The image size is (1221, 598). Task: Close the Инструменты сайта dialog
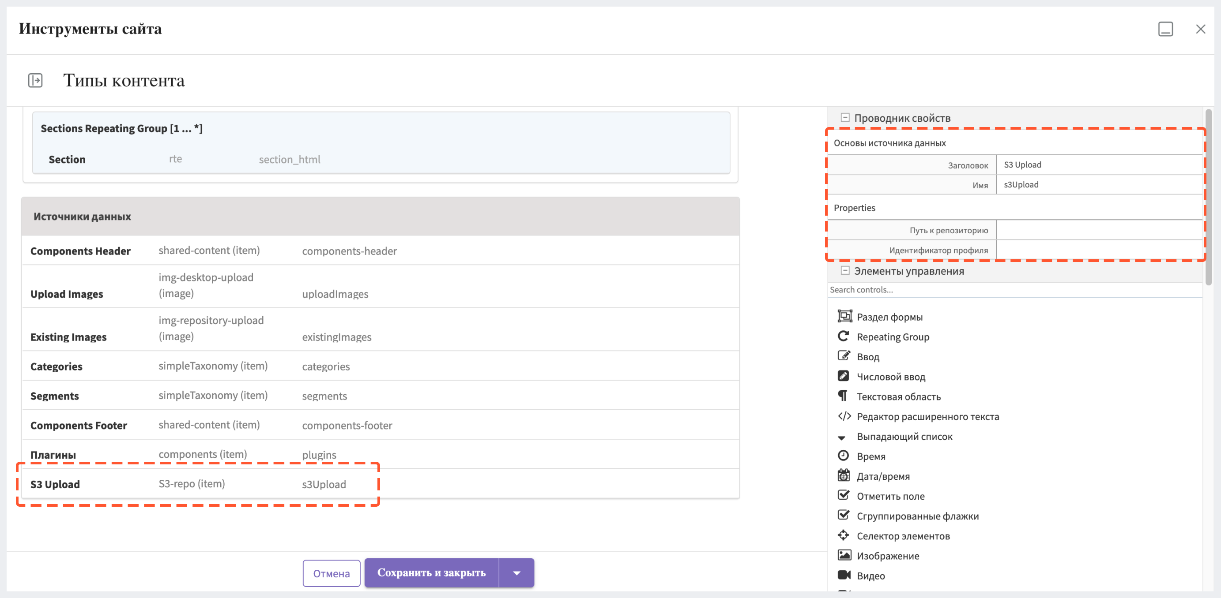[x=1201, y=30]
